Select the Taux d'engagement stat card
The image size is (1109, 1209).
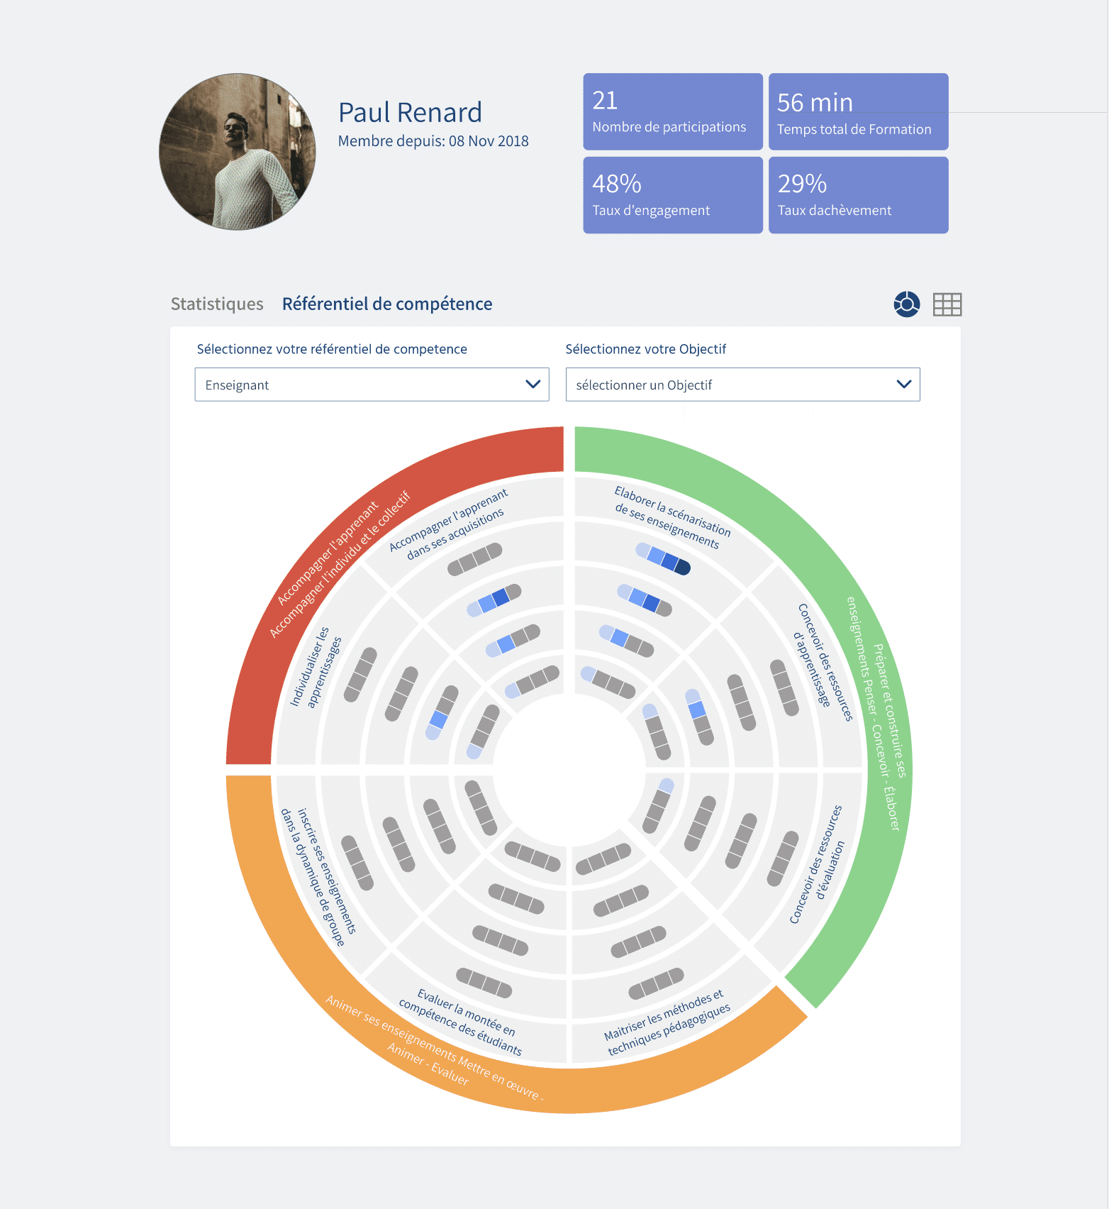[672, 195]
